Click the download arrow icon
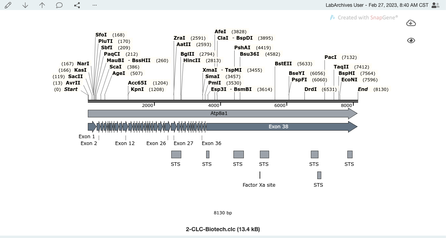This screenshot has width=446, height=238. tap(25, 5)
